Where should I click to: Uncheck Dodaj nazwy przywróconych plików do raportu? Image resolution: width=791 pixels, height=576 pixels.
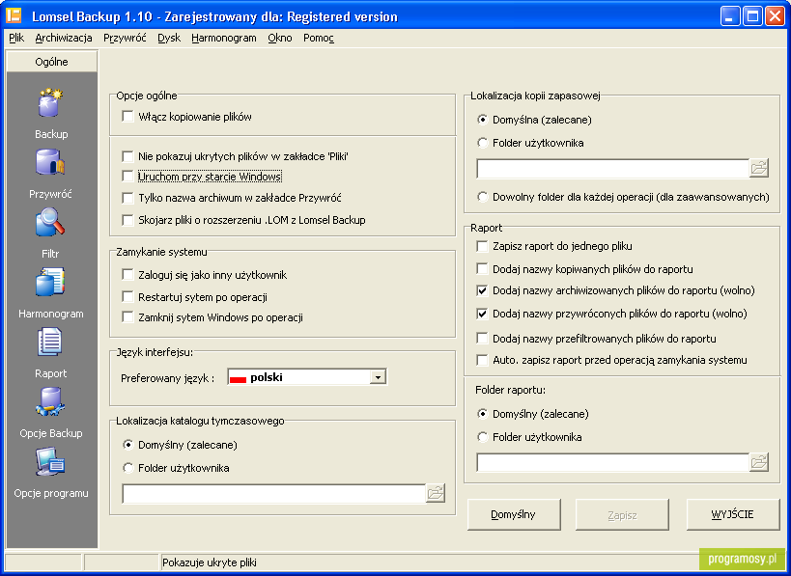click(482, 314)
